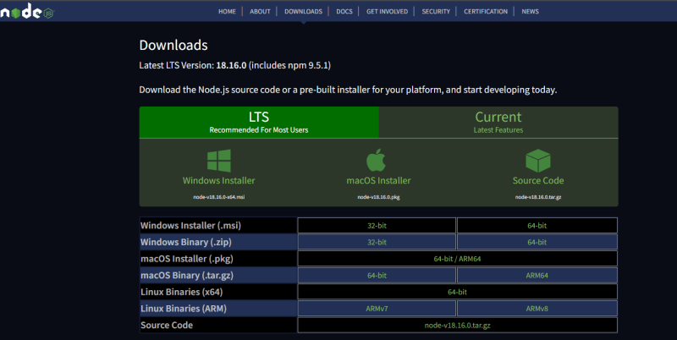
Task: Click the macOS Installer link
Action: click(x=378, y=180)
